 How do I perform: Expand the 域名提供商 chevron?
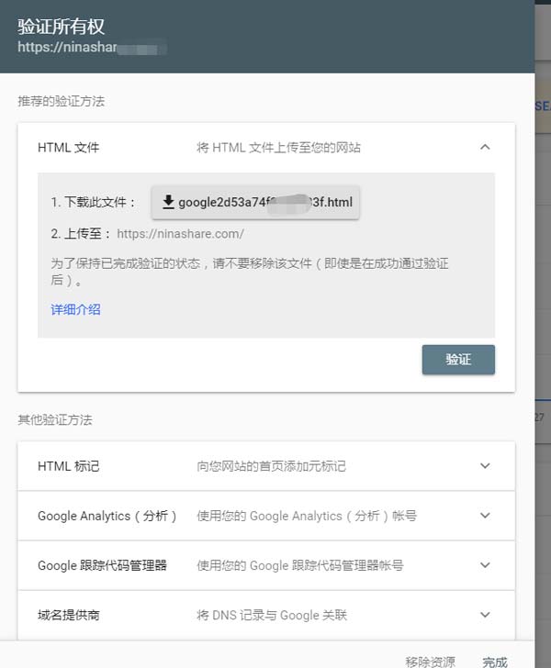click(x=485, y=615)
